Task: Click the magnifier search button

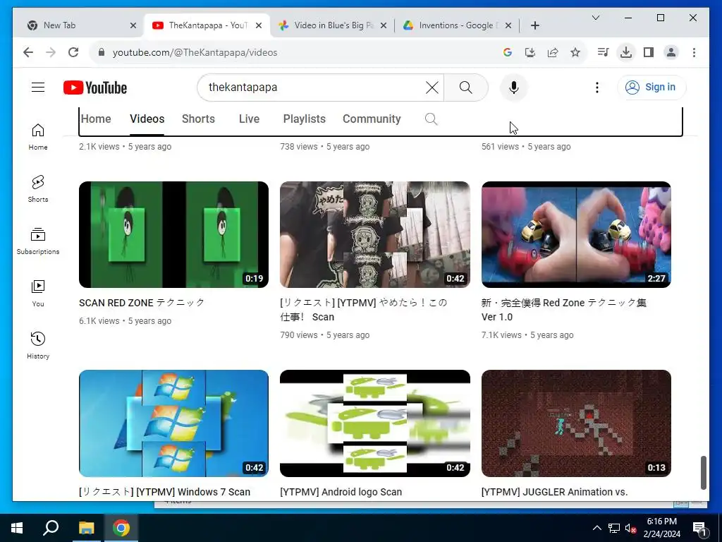Action: pyautogui.click(x=465, y=87)
